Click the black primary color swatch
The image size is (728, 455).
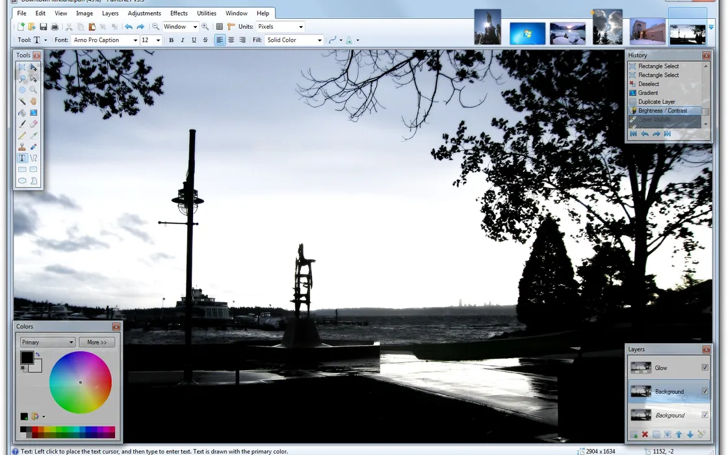point(27,357)
